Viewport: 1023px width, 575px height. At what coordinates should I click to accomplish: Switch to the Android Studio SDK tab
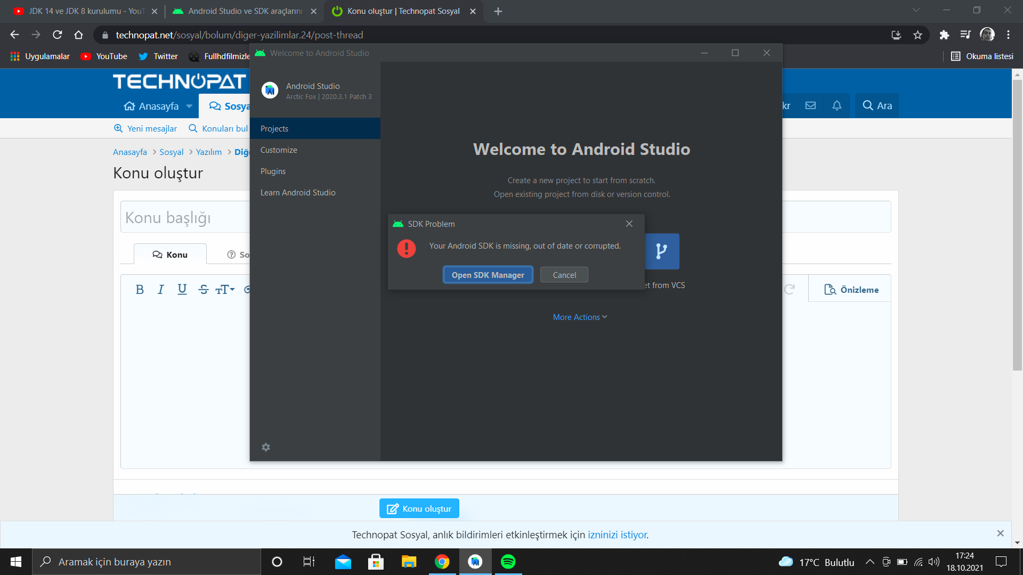point(245,11)
